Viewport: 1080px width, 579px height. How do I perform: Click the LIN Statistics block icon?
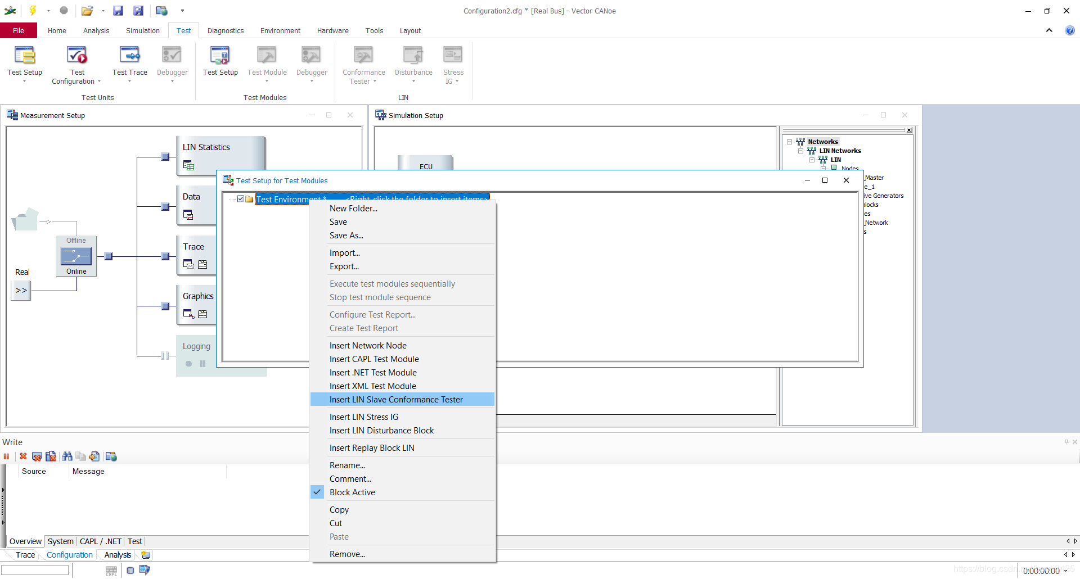coord(188,165)
